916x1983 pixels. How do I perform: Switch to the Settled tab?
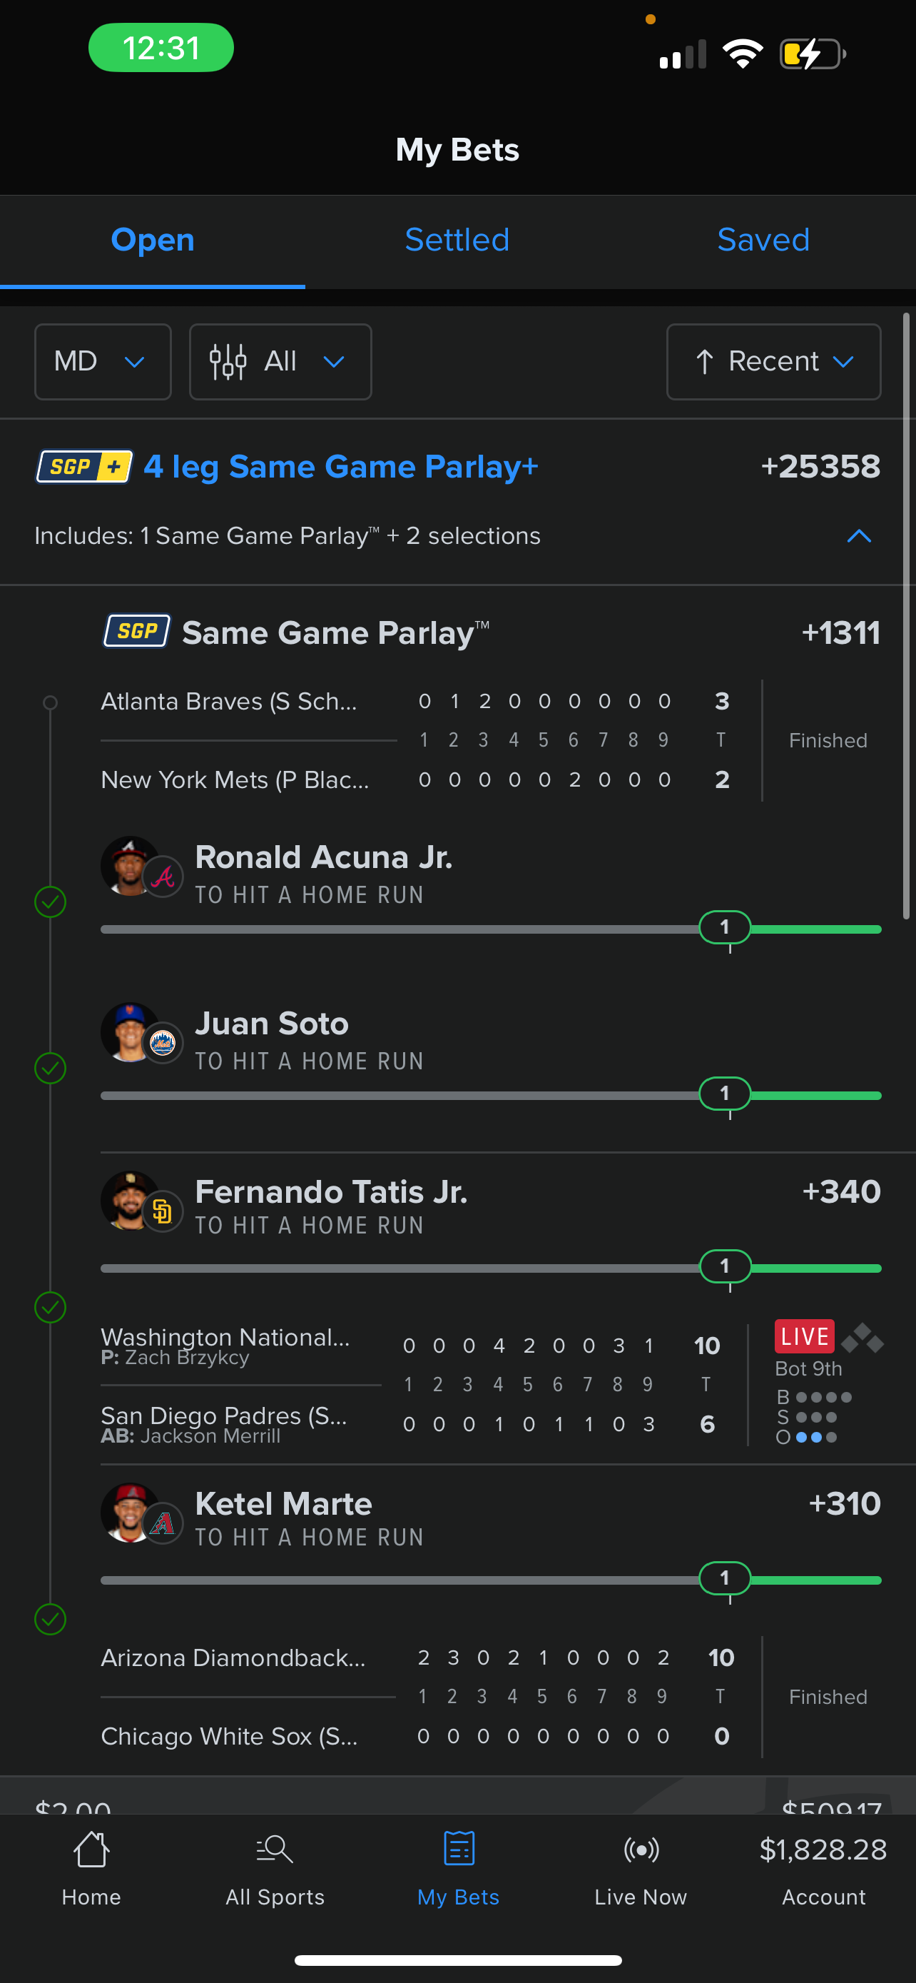point(457,240)
